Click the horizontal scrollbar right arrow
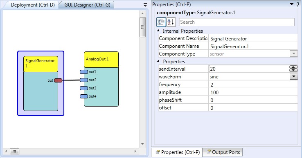This screenshot has width=302, height=158. (135, 151)
